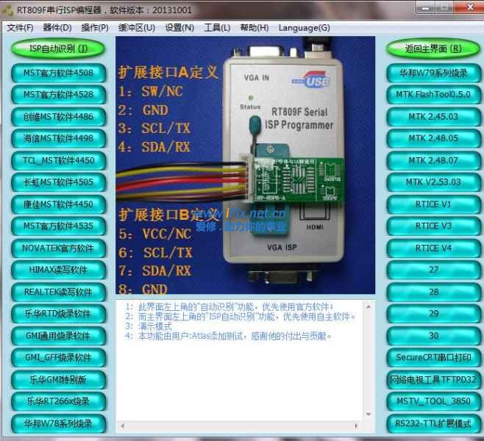The width and height of the screenshot is (484, 441).
Task: Open 乐华RT266x烧录
Action: (x=58, y=401)
